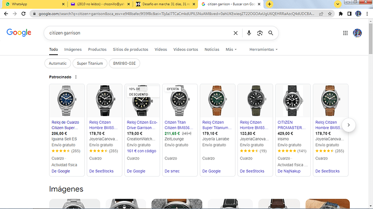Screen dimensions: 373x209
Task: Bookmark this page with star icon
Action: 330,14
